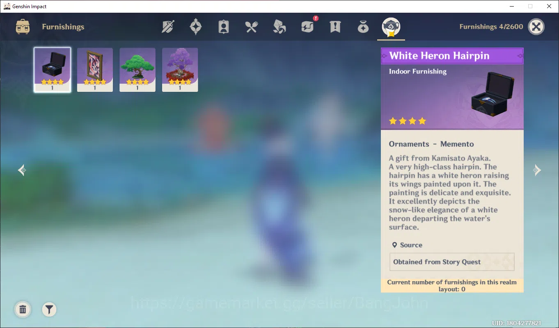Select the framed painting furnishing item
559x328 pixels.
click(95, 70)
